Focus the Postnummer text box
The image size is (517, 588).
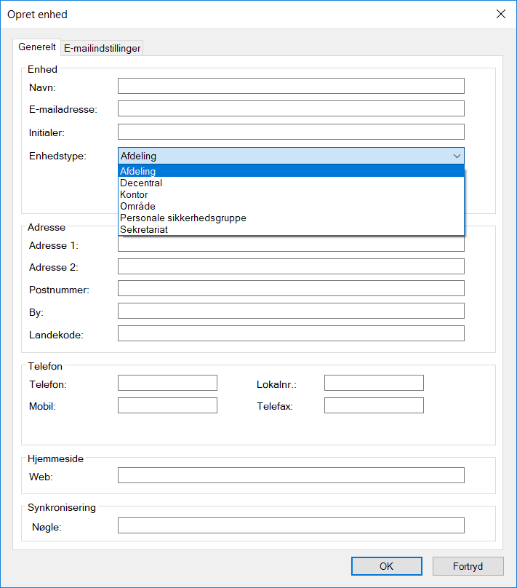291,288
